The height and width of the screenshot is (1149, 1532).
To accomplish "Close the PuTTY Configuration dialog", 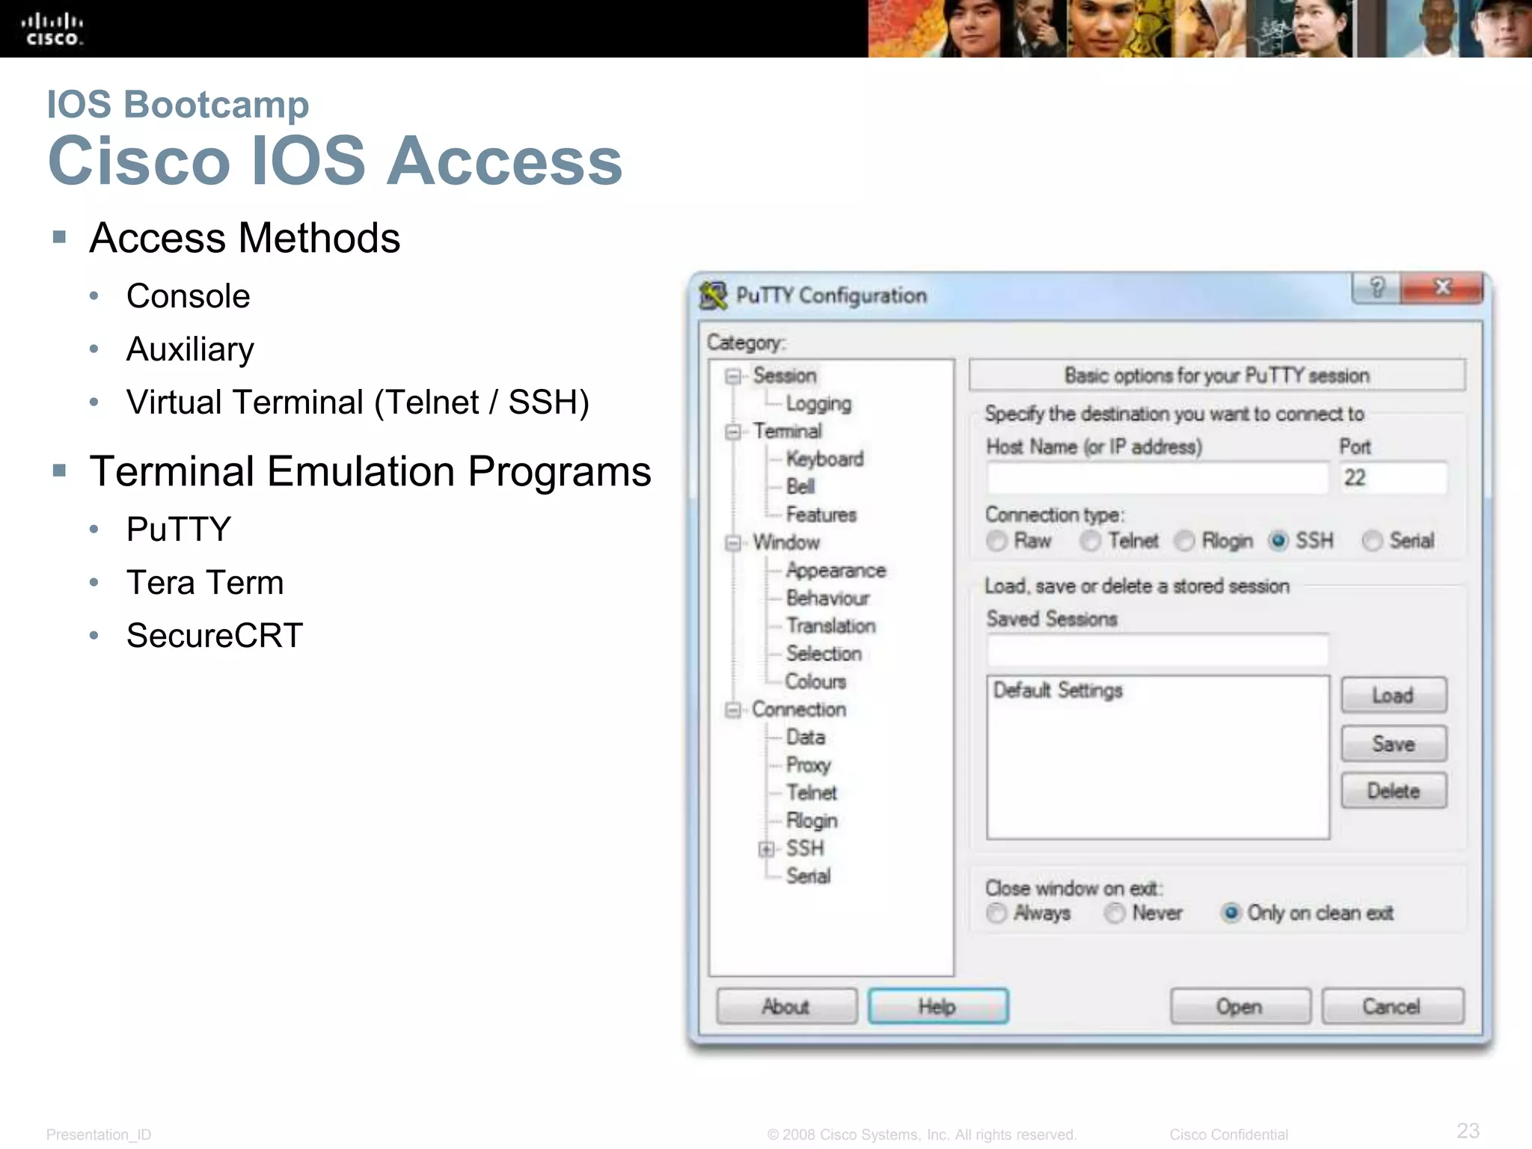I will point(1441,287).
